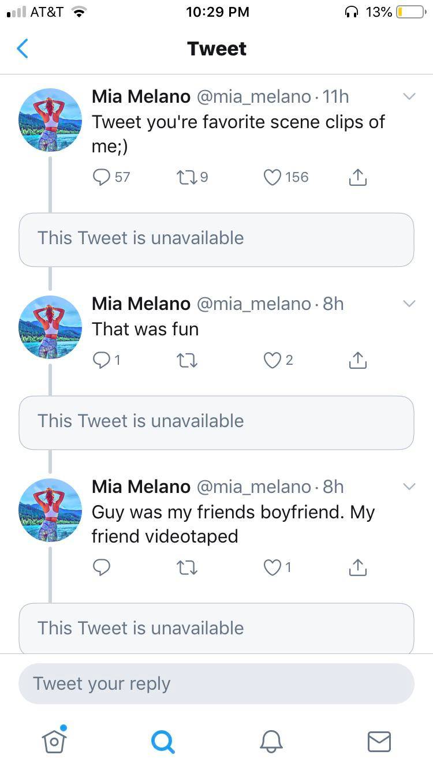Screen dimensions: 433x770
Task: Open the Direct Messages envelope icon
Action: tap(379, 742)
